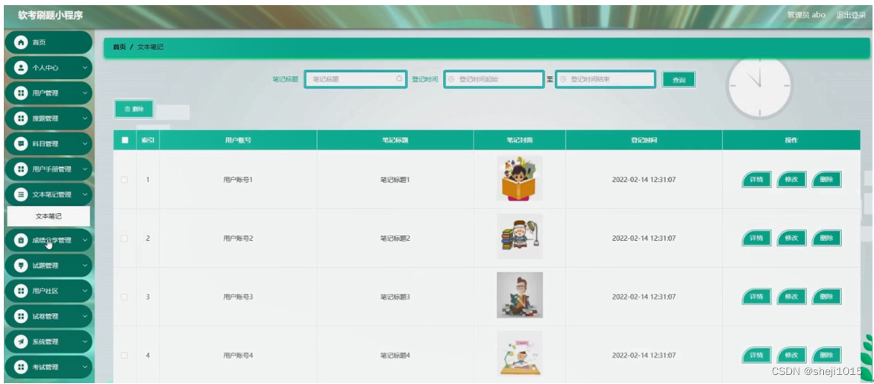
Task: Open 详情 for 笔记标题4 row
Action: point(756,355)
